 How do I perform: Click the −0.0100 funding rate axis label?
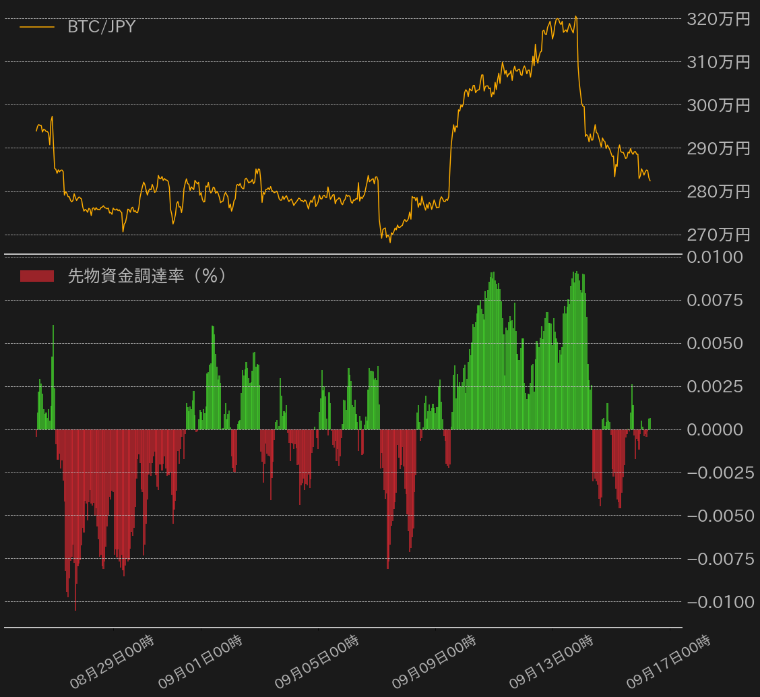click(720, 603)
